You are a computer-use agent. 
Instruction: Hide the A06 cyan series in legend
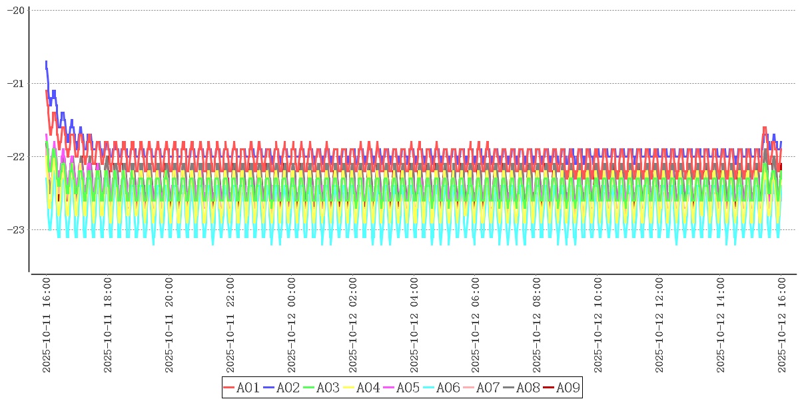point(442,388)
